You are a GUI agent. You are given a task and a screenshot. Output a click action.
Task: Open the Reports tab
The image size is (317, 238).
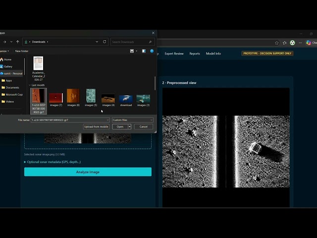[195, 54]
